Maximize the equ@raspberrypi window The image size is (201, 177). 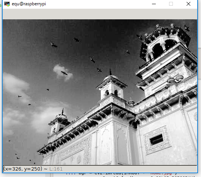tap(171, 4)
